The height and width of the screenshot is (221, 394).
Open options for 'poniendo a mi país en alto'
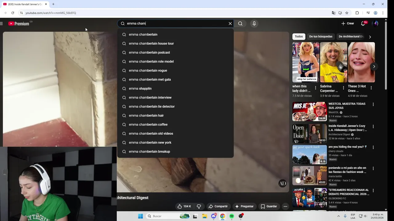pyautogui.click(x=373, y=169)
